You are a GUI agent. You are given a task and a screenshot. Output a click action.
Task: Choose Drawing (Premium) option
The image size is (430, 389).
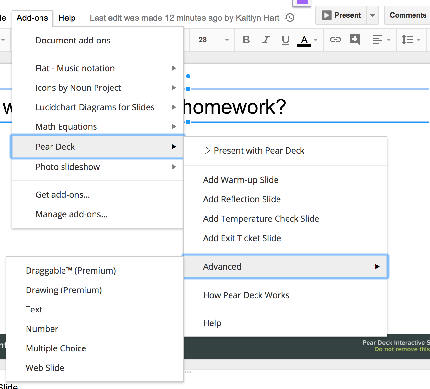[95, 290]
